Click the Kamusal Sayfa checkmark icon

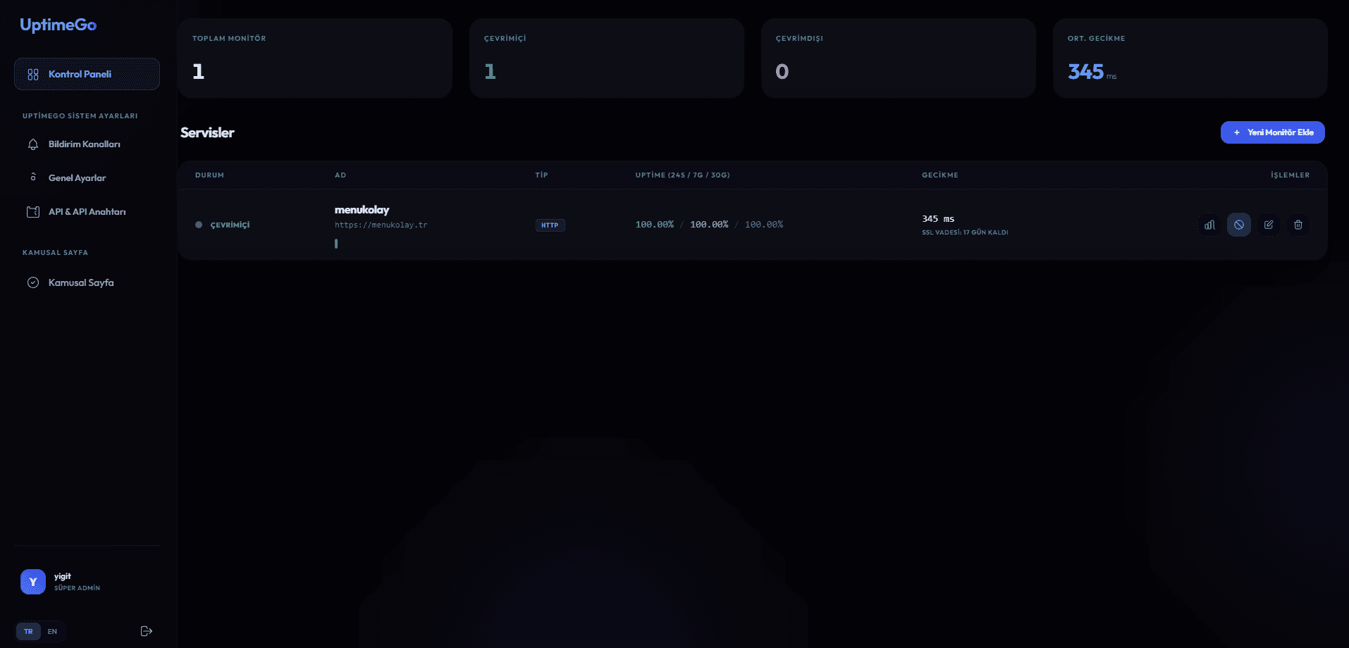click(x=33, y=282)
